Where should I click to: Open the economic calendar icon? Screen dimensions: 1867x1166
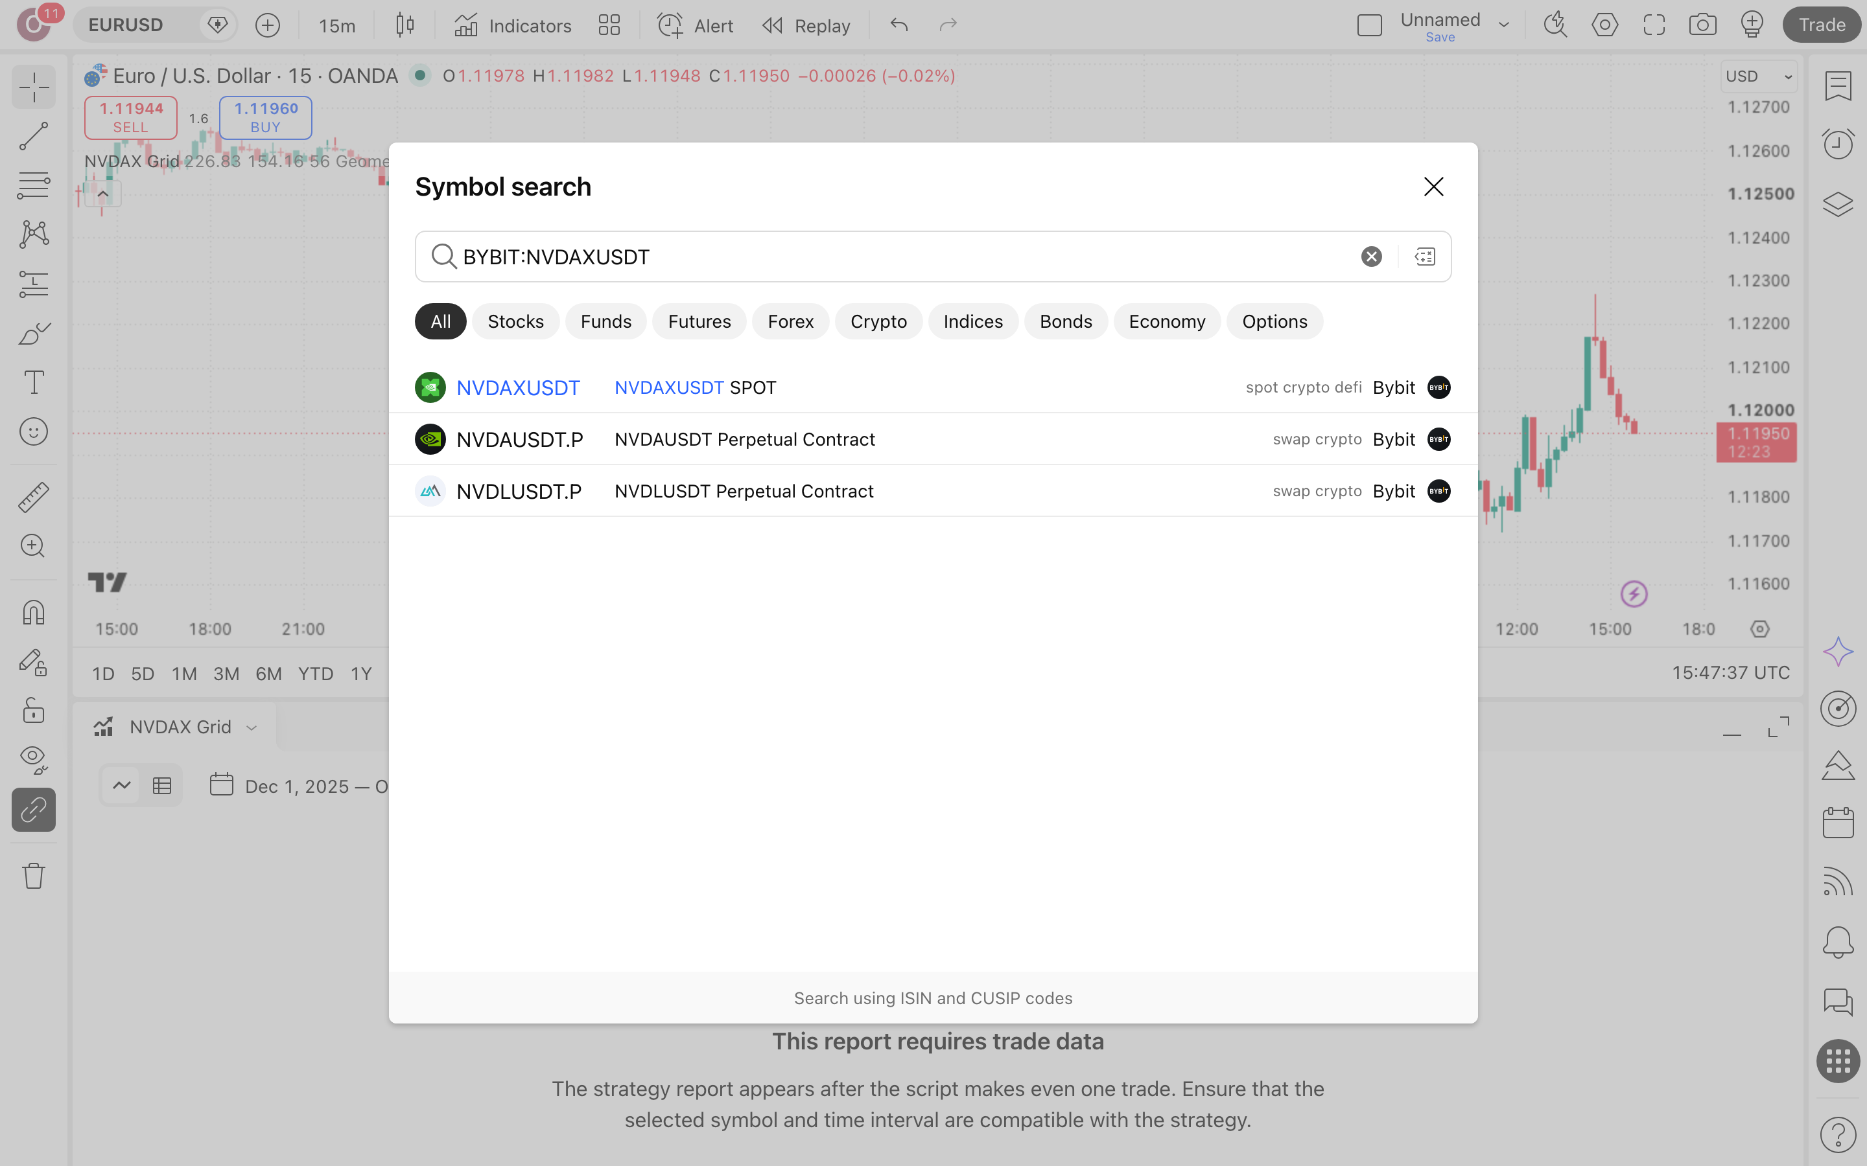point(1838,823)
